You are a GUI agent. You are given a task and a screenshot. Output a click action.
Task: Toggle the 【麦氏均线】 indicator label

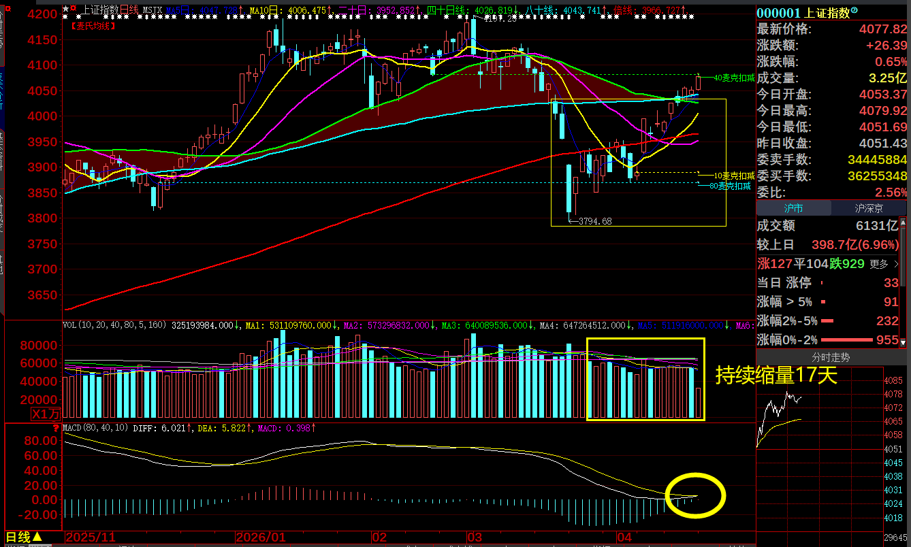93,26
